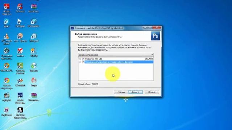Select the 'Photoshop CS6 x32' component row
232x130 pixels.
[116, 59]
